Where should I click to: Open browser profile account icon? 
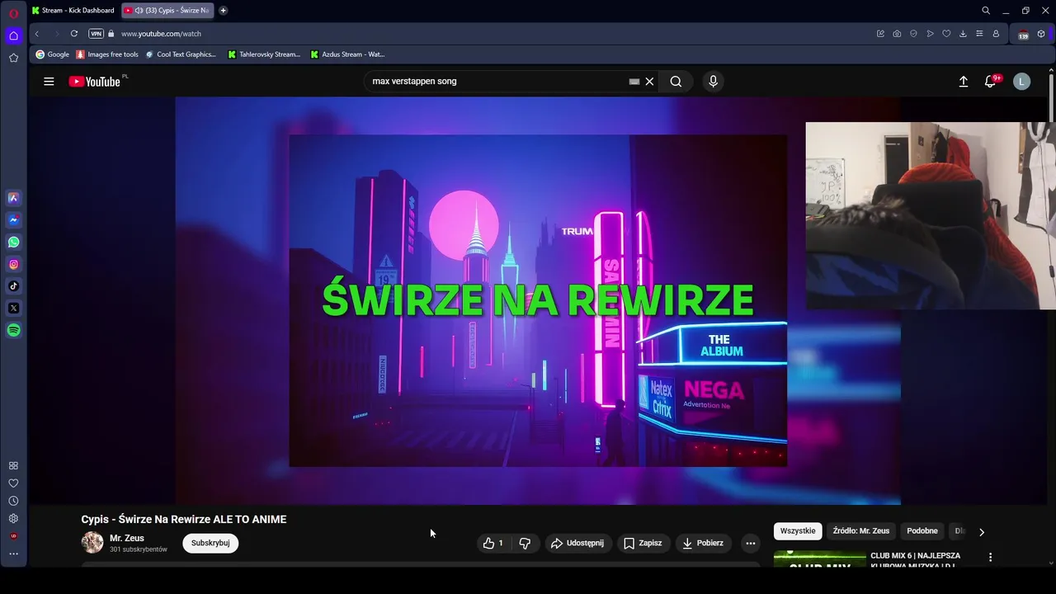pyautogui.click(x=996, y=34)
